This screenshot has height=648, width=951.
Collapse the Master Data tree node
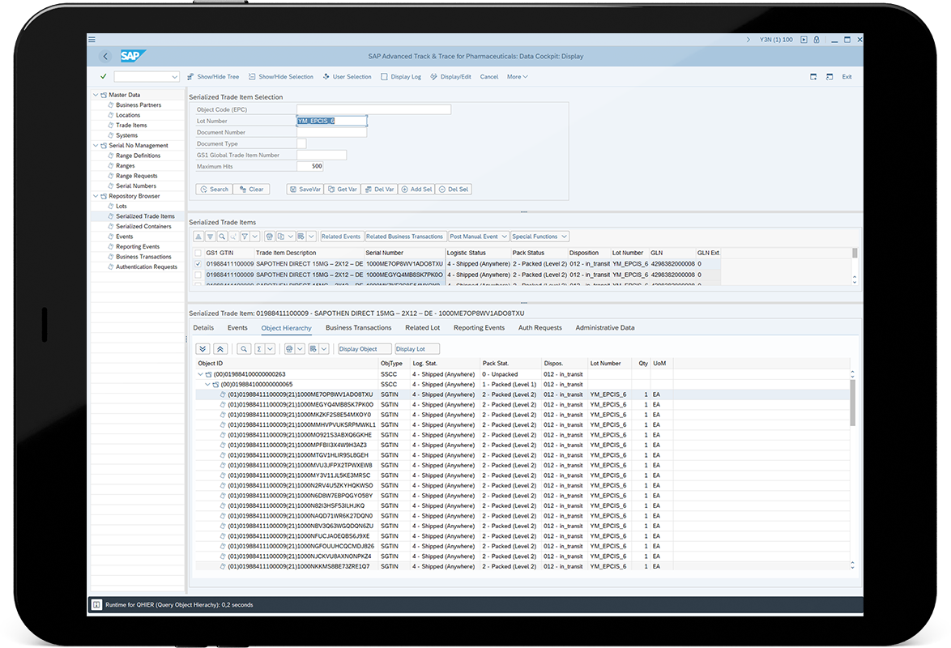(96, 94)
